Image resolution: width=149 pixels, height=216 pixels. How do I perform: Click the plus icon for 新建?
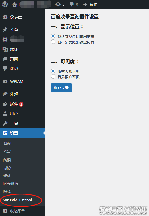point(85,5)
